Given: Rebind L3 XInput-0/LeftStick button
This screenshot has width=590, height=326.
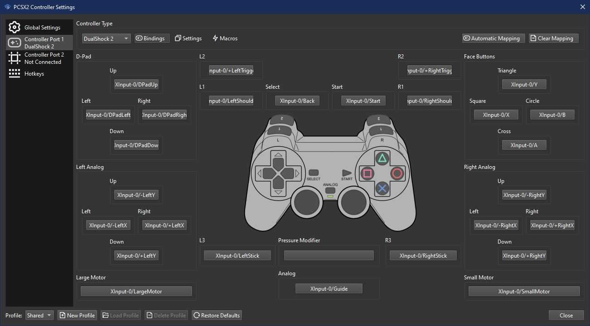Looking at the screenshot, I should tap(237, 256).
